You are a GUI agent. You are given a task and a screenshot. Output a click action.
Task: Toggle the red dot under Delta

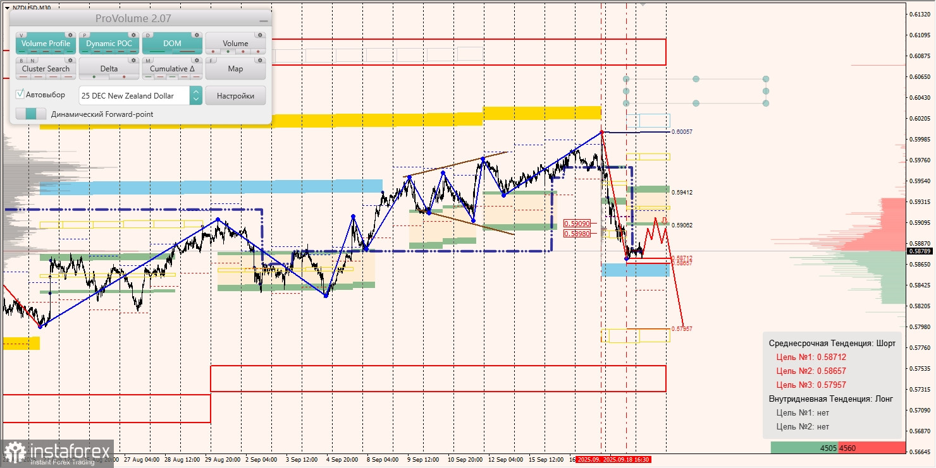124,77
